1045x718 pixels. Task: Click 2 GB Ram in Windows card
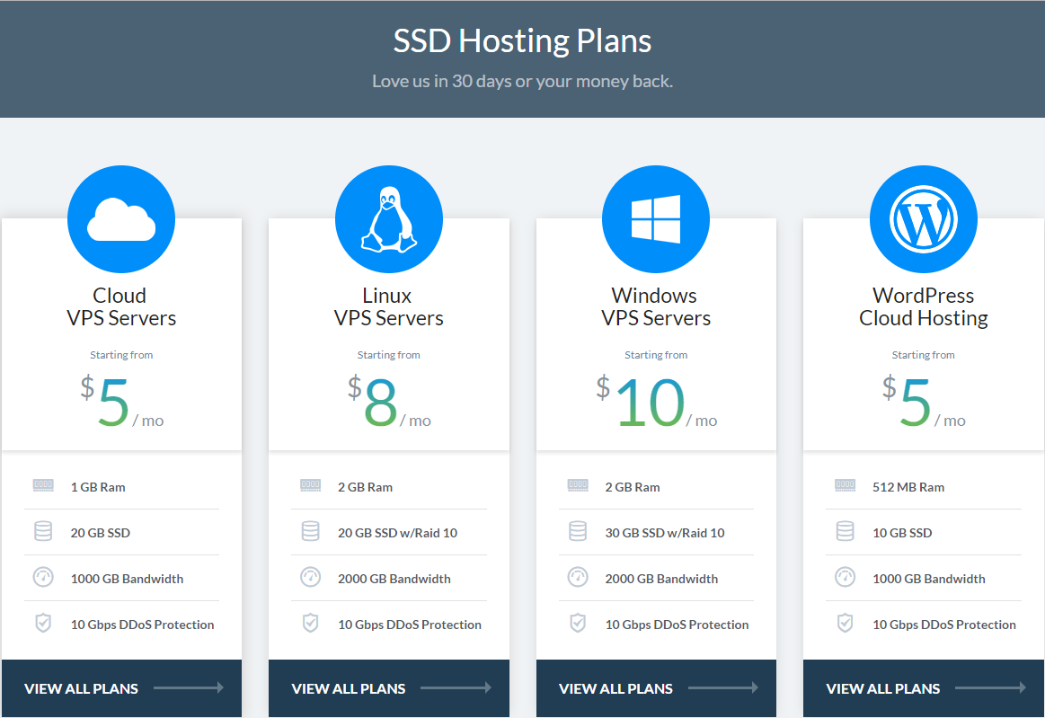point(633,487)
